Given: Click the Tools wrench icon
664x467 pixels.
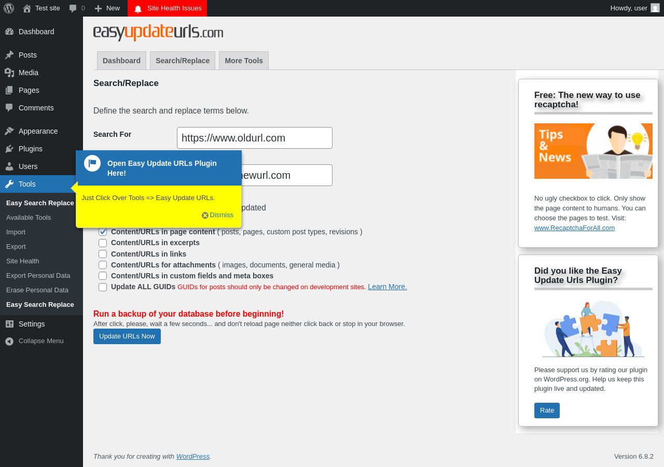Looking at the screenshot, I should [x=9, y=184].
